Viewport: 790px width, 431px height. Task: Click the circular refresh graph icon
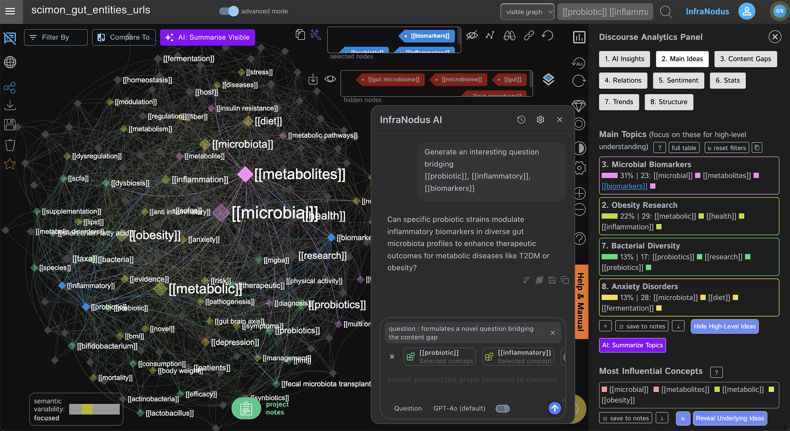[x=579, y=81]
